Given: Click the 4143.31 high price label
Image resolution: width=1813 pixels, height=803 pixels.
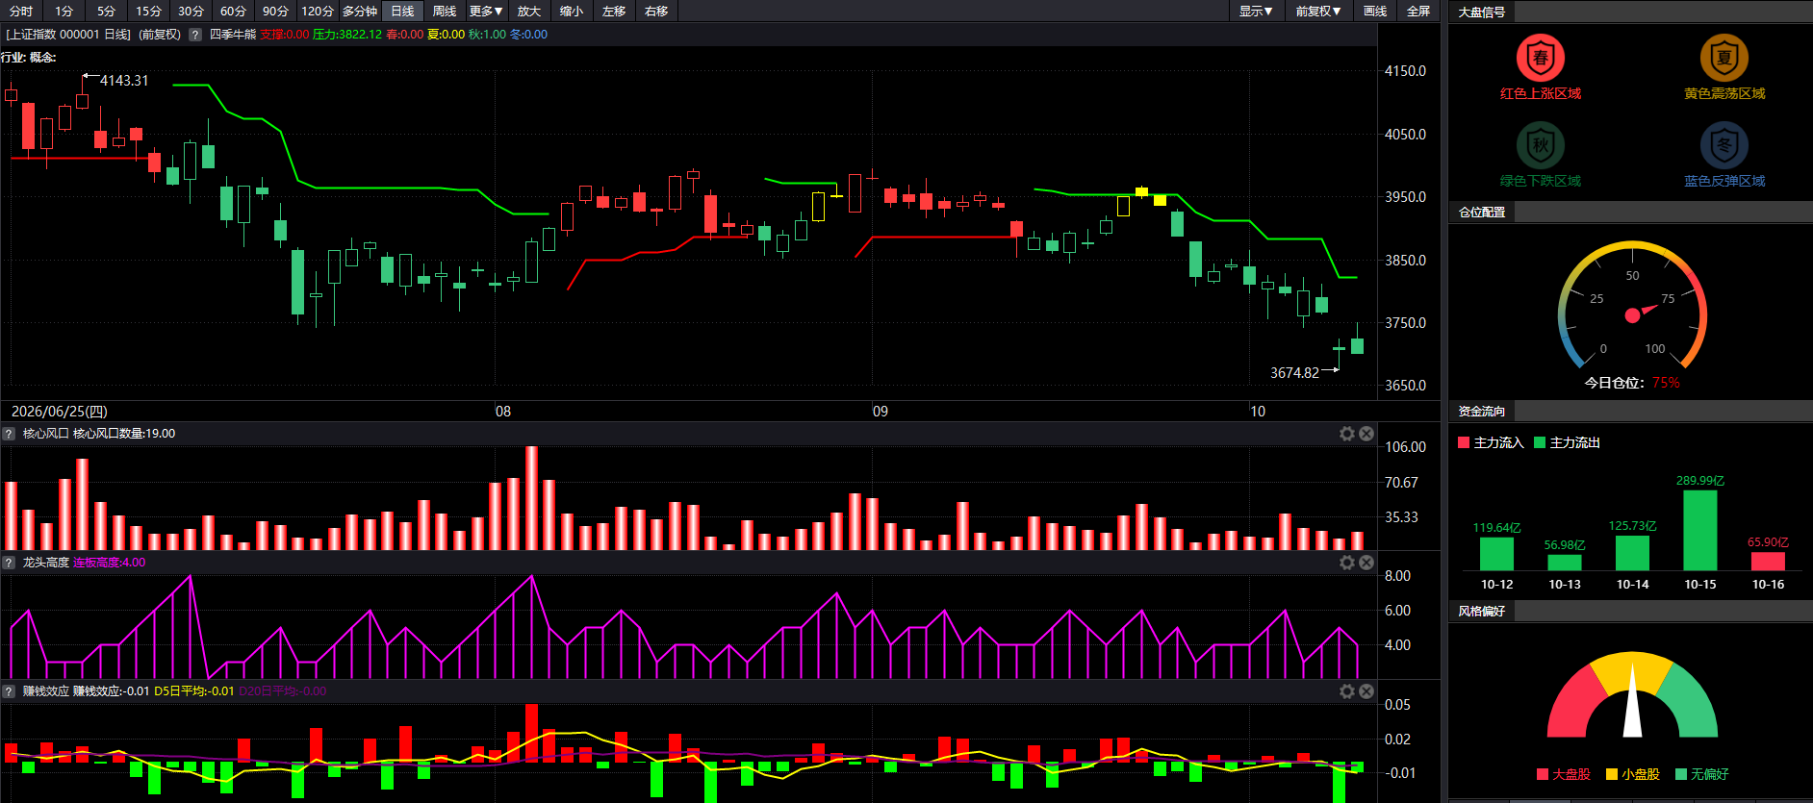Looking at the screenshot, I should pyautogui.click(x=124, y=81).
